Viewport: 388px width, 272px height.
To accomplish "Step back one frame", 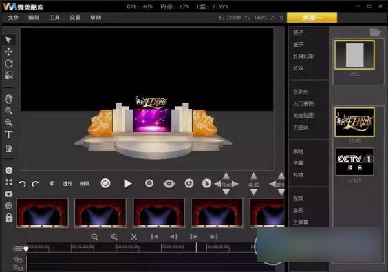I will [174, 236].
